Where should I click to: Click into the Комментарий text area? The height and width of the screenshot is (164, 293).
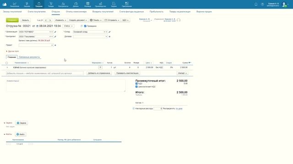[66, 86]
